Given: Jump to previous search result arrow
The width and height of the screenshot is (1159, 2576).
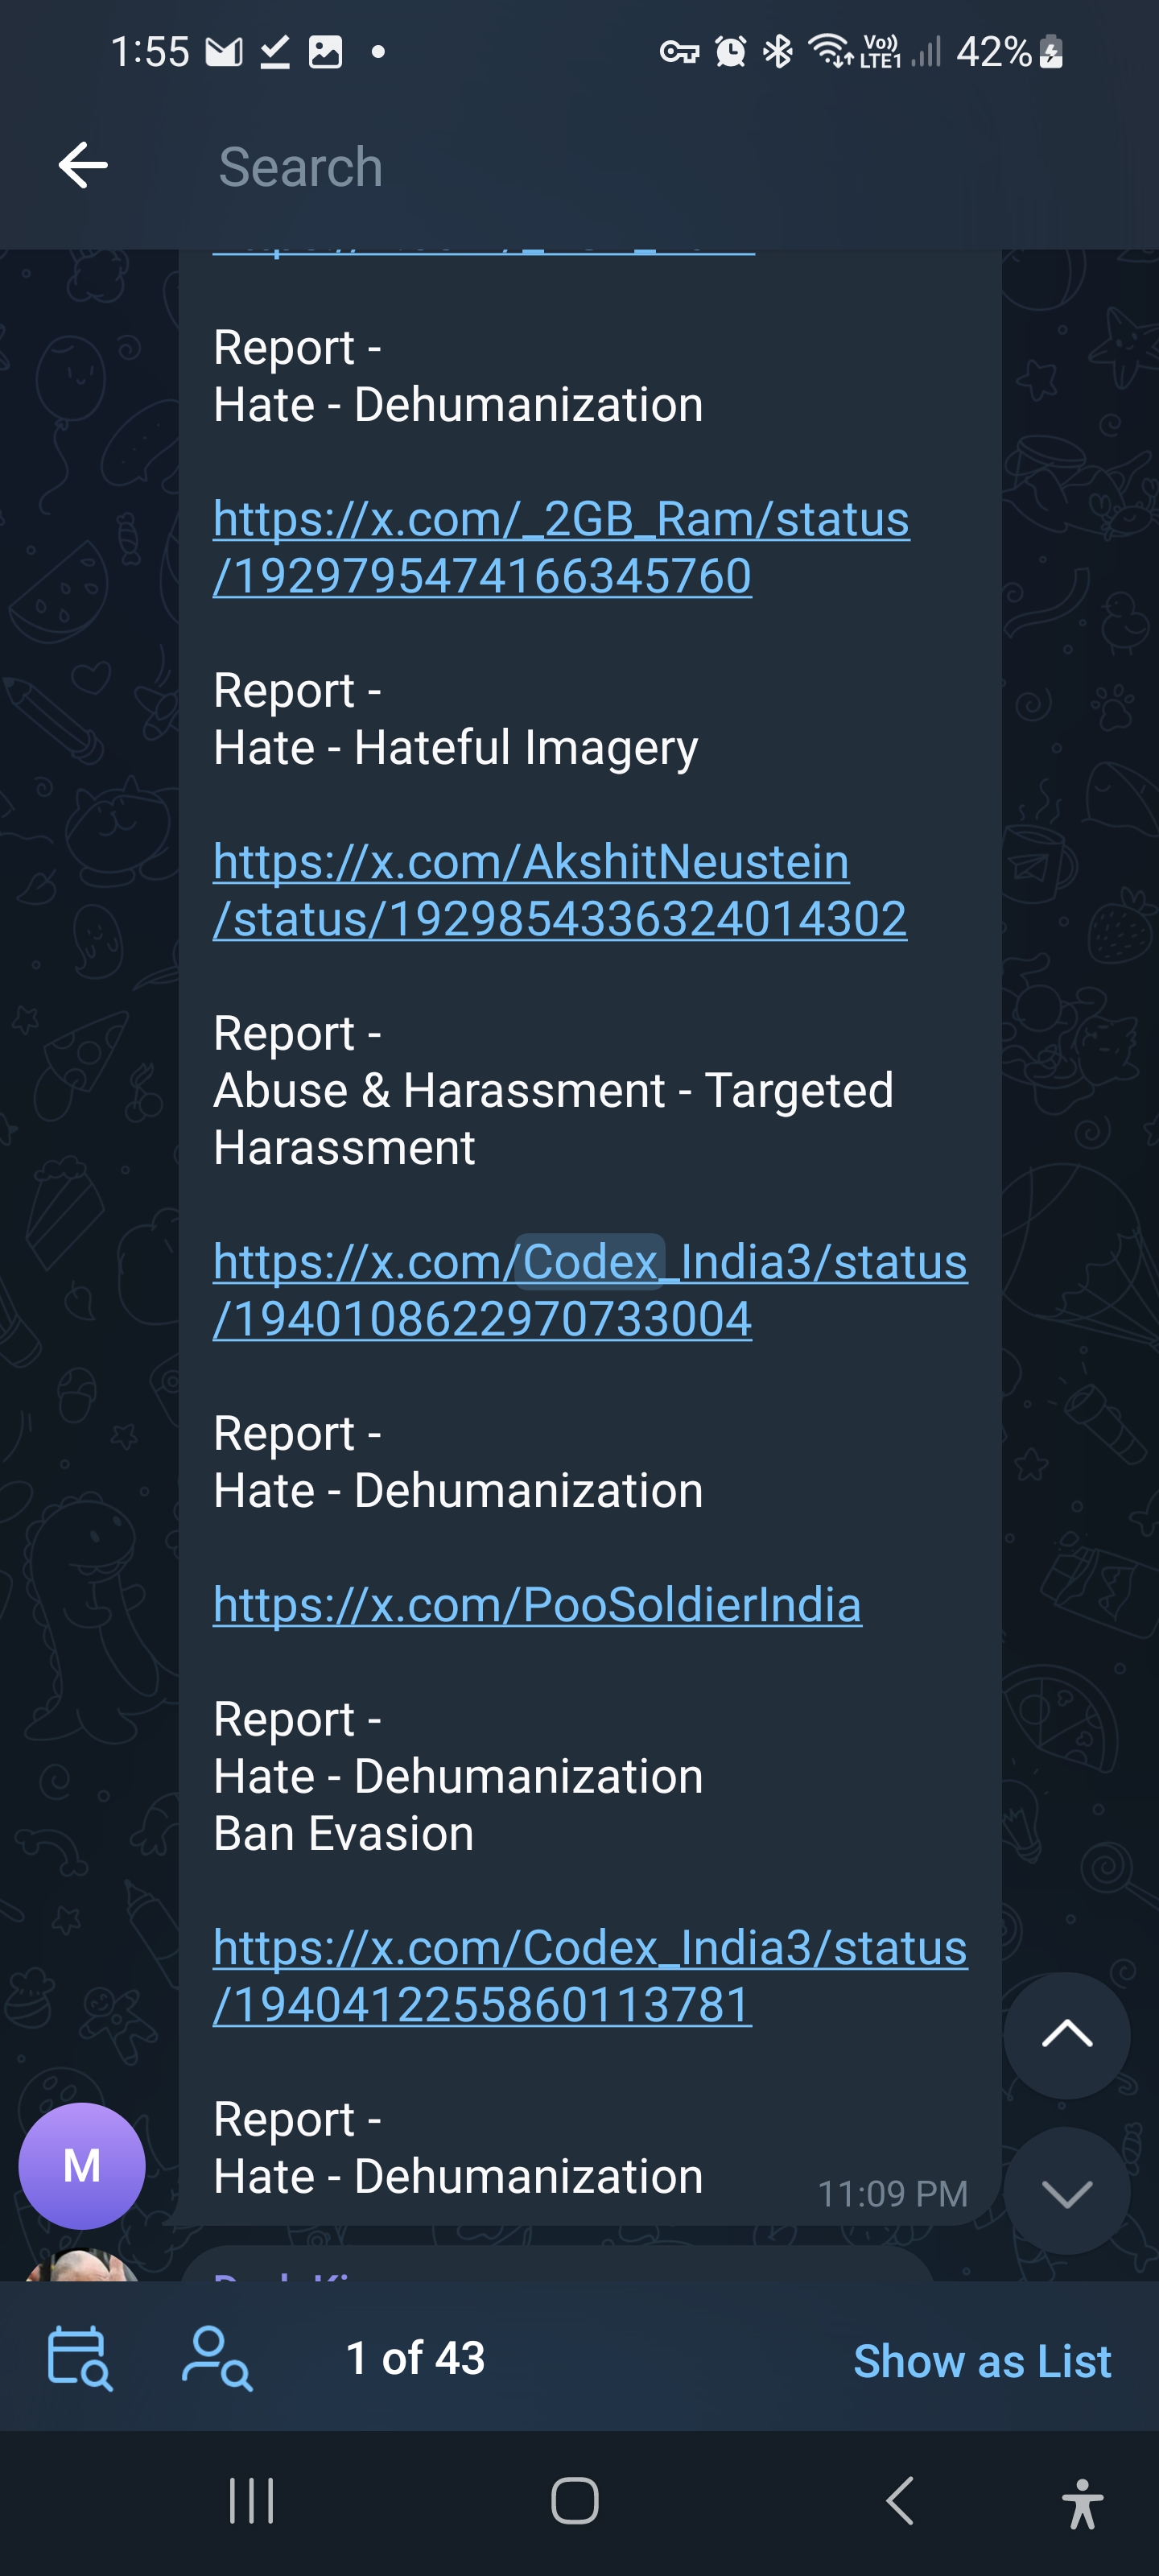Looking at the screenshot, I should (x=1066, y=2035).
